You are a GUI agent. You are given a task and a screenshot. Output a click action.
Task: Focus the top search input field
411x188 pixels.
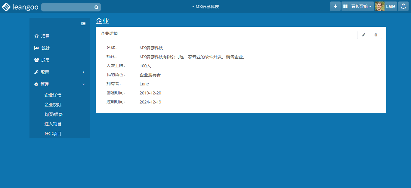(x=68, y=7)
